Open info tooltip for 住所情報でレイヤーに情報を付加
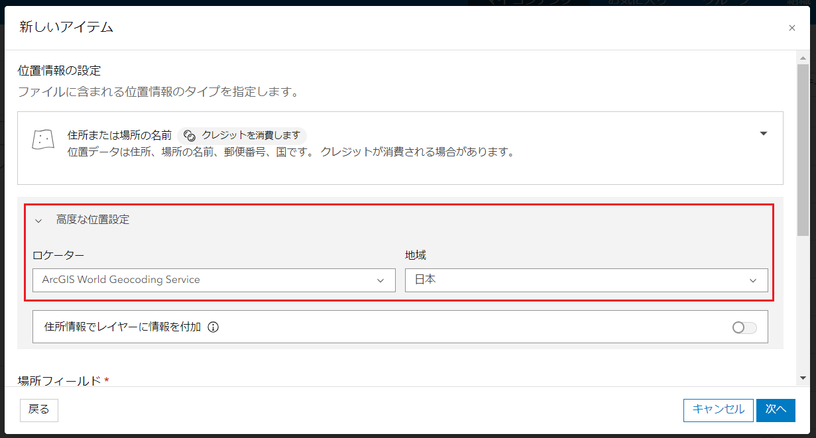 (213, 327)
